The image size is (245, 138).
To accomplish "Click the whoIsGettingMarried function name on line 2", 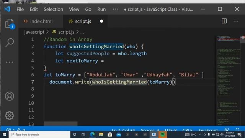I will pyautogui.click(x=96, y=46).
